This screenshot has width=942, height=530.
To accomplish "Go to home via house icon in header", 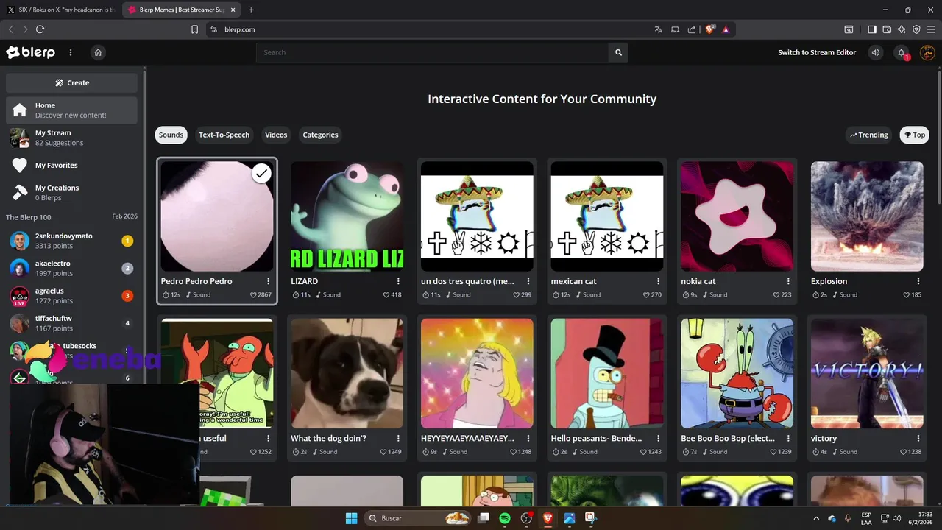I will [x=98, y=52].
